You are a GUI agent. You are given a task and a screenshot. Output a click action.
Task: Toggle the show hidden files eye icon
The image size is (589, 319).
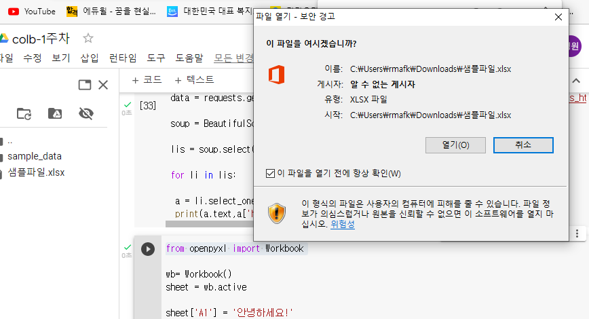click(86, 113)
